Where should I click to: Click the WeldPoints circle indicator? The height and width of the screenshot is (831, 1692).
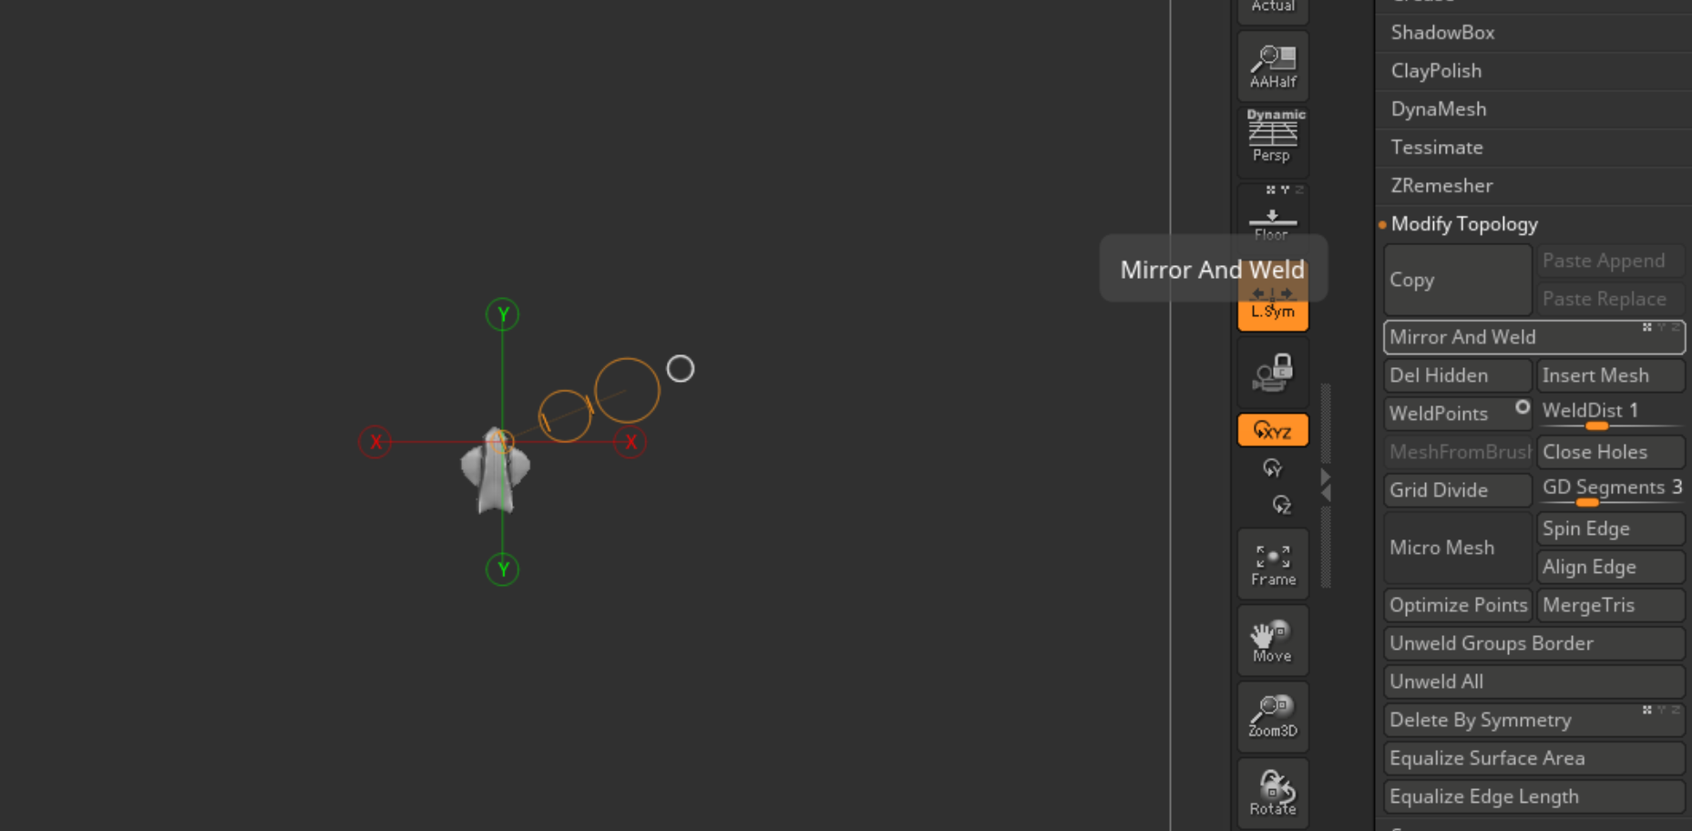(1522, 407)
